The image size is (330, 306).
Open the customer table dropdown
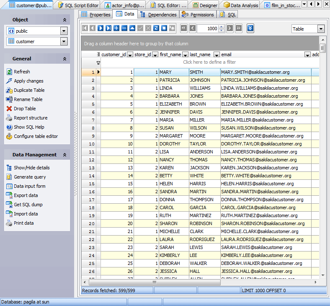(x=64, y=41)
